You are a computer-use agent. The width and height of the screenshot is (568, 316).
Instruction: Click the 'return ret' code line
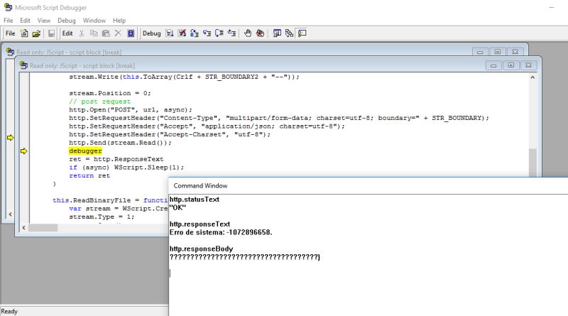click(89, 175)
